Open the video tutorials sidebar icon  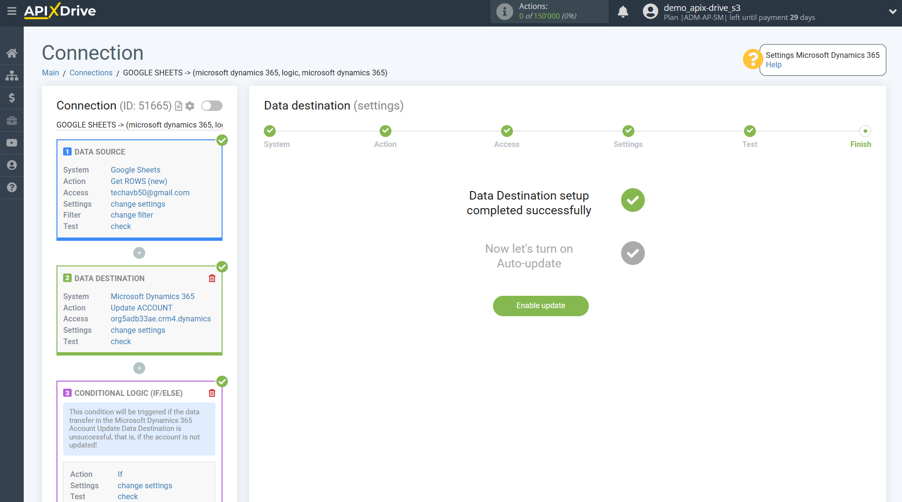[x=12, y=143]
